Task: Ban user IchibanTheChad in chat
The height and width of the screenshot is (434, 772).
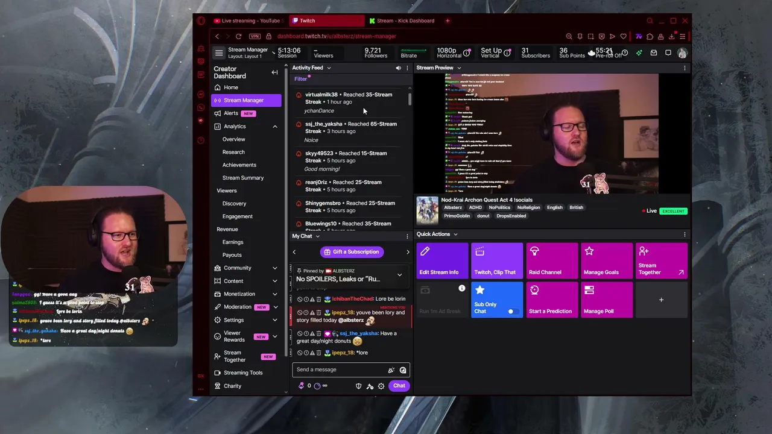Action: tap(300, 299)
